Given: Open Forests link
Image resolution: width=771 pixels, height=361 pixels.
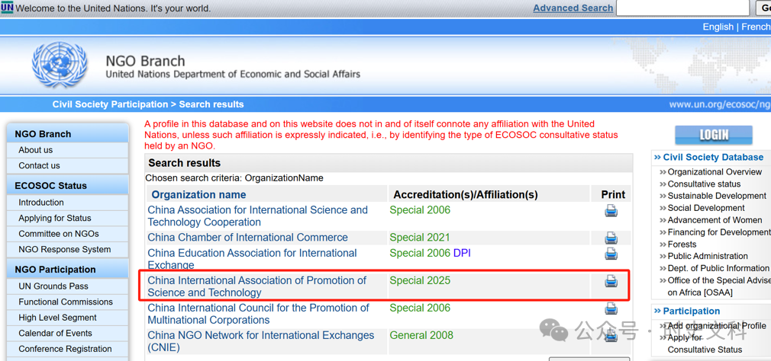Looking at the screenshot, I should [x=682, y=244].
